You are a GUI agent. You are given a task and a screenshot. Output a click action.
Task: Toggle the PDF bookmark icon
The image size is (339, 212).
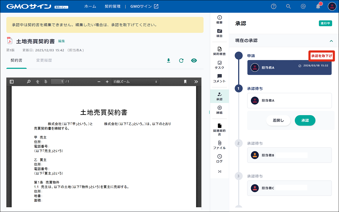click(185, 82)
